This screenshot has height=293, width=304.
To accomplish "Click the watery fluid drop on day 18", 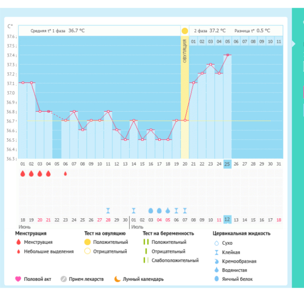I will (168, 210).
